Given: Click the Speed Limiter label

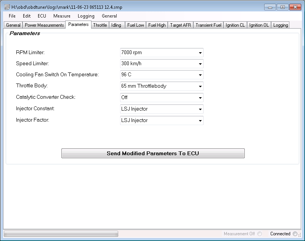Looking at the screenshot, I should pyautogui.click(x=32, y=63).
